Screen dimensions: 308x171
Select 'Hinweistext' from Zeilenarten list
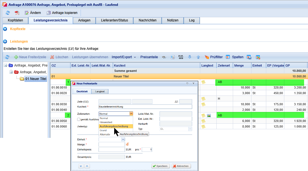click(x=106, y=122)
